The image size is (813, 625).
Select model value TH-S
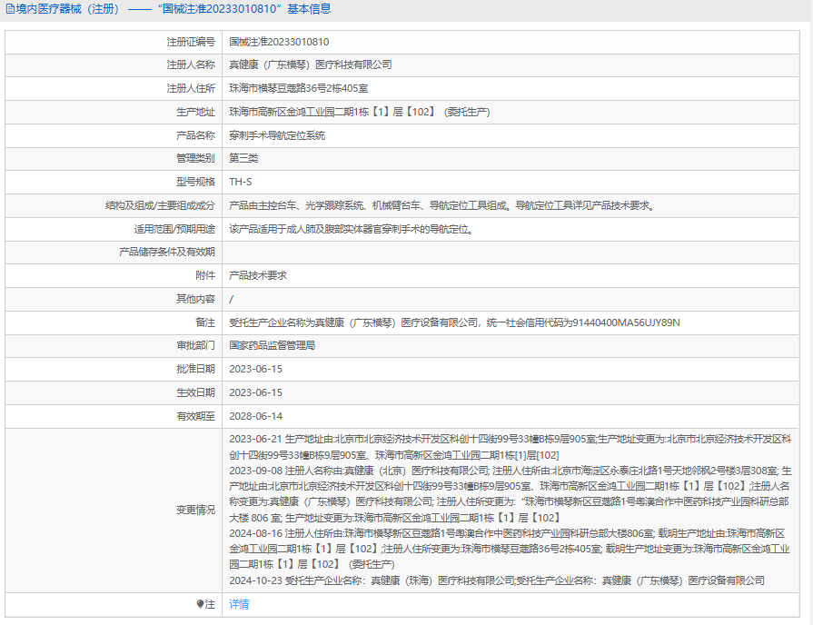241,182
